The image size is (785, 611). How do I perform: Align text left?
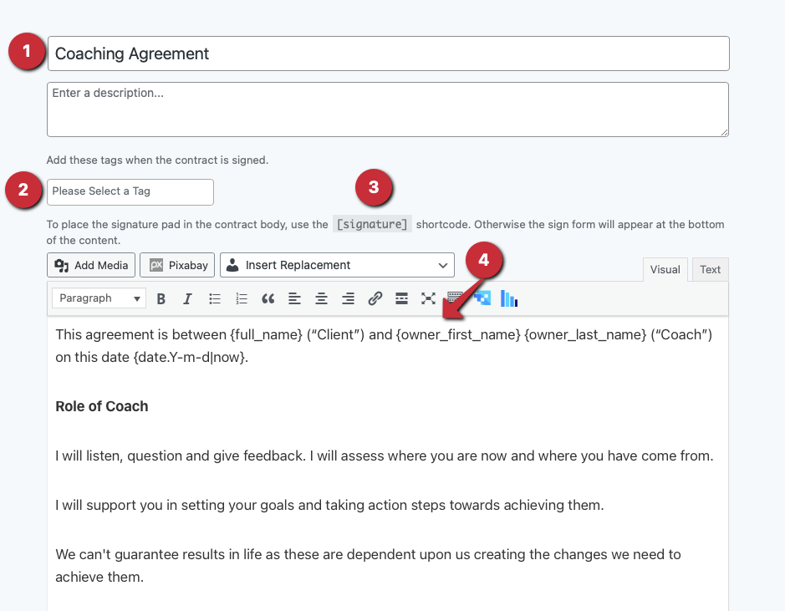coord(294,298)
